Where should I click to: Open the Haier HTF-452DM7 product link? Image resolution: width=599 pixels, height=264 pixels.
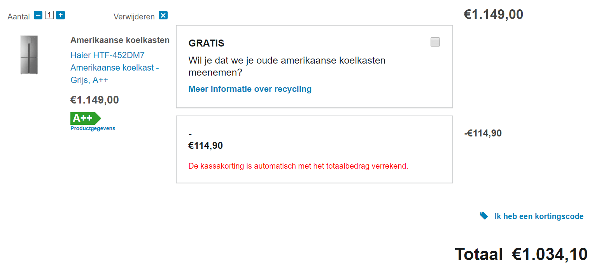[x=115, y=68]
